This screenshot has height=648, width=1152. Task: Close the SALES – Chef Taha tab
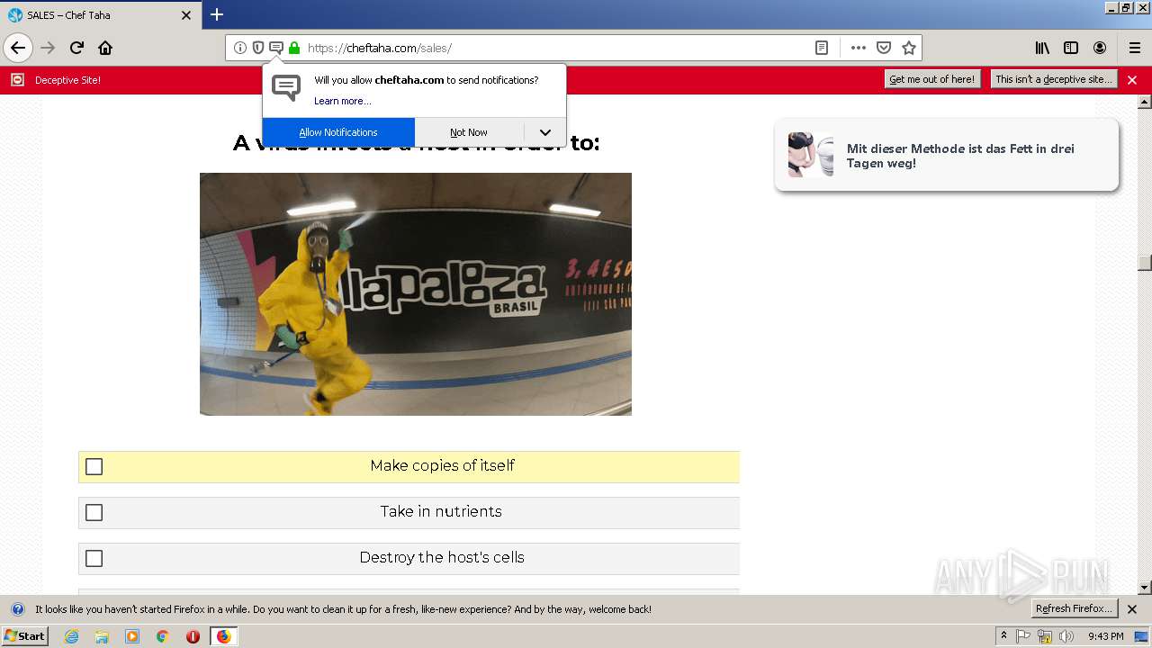tap(186, 15)
